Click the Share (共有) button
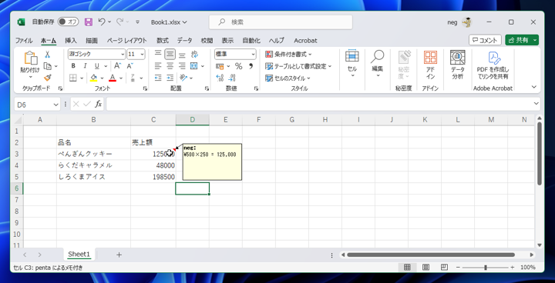 point(519,40)
